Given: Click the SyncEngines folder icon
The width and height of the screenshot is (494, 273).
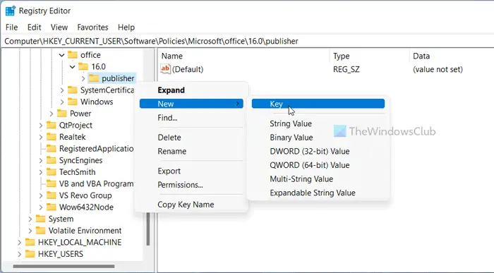Looking at the screenshot, I should click(51, 160).
